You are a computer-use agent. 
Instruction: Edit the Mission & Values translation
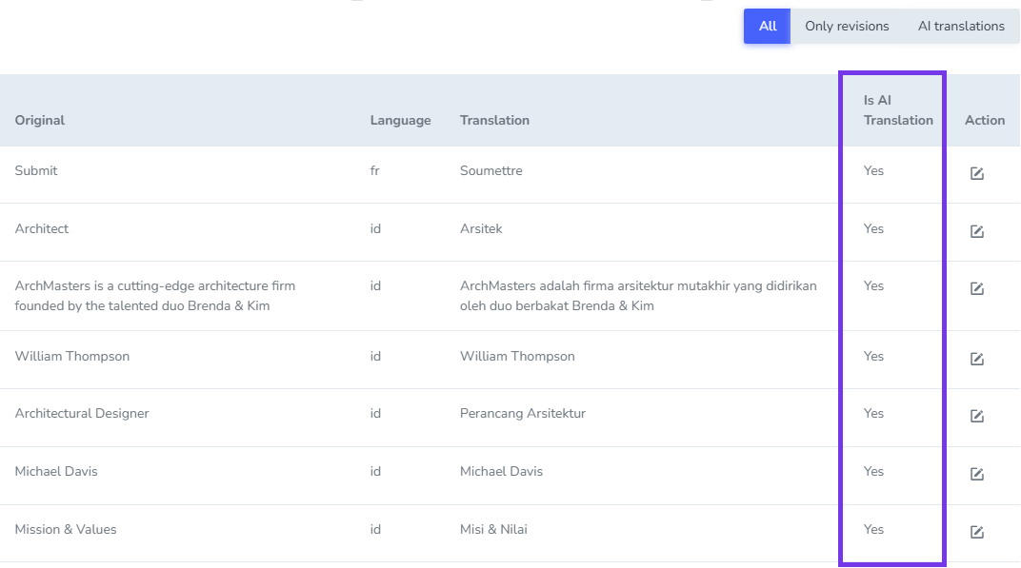tap(976, 532)
